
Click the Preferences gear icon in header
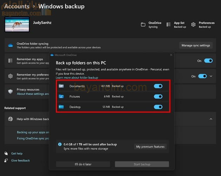194,25
